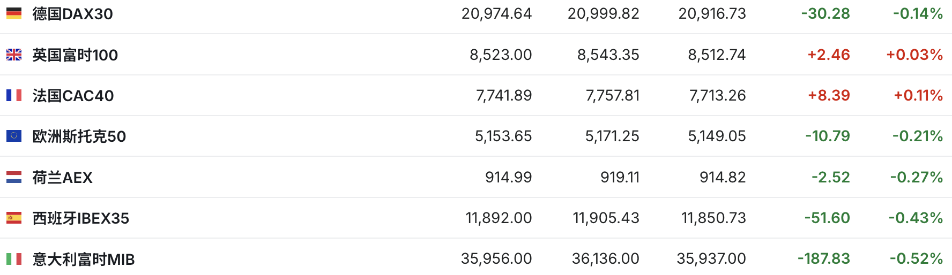Click the Italian flag icon
The image size is (952, 275).
(x=14, y=259)
